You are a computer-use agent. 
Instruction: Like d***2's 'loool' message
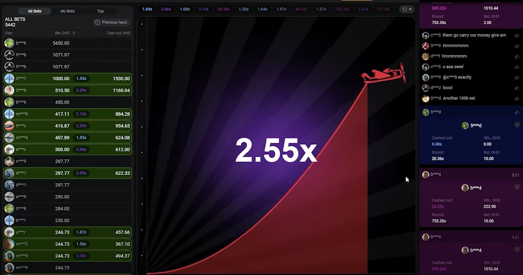pyautogui.click(x=517, y=88)
